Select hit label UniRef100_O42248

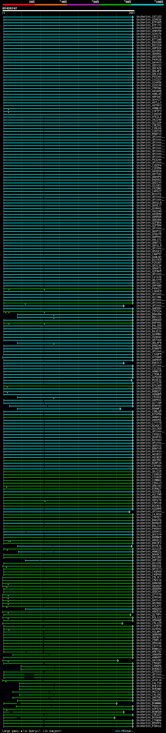click(x=149, y=120)
